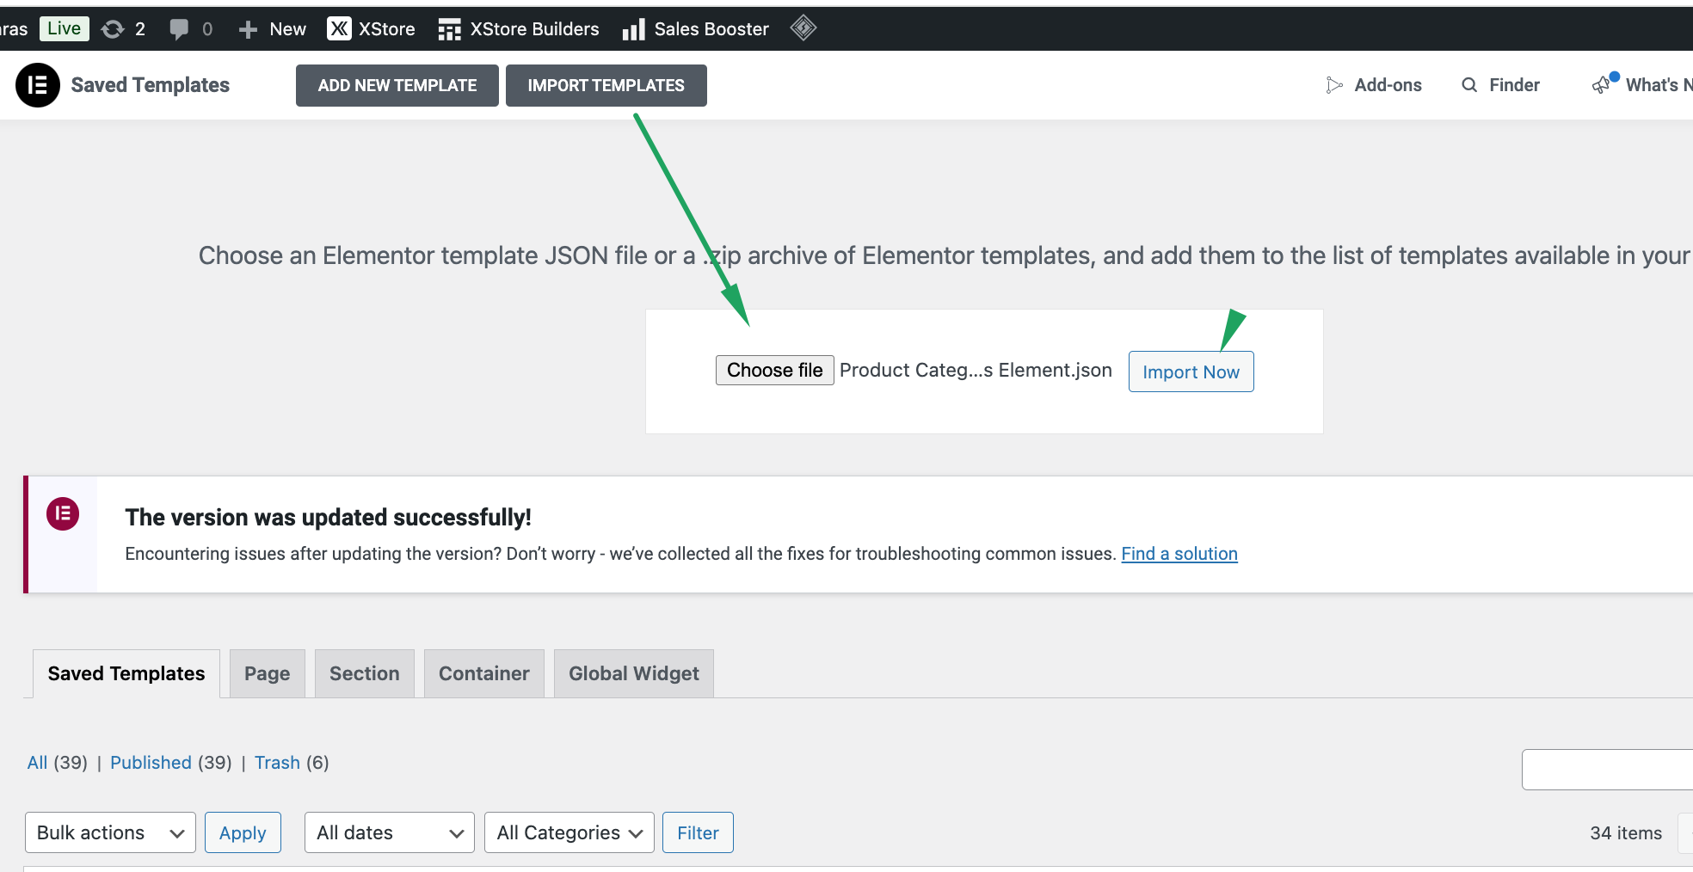This screenshot has height=872, width=1693.
Task: Click the template search input field
Action: point(1607,770)
